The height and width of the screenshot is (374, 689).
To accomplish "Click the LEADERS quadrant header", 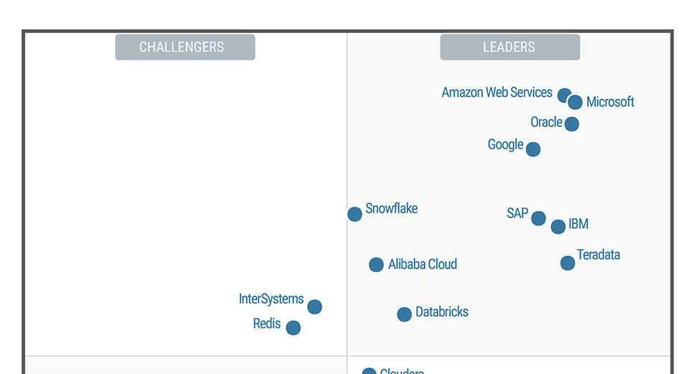I will pos(510,47).
